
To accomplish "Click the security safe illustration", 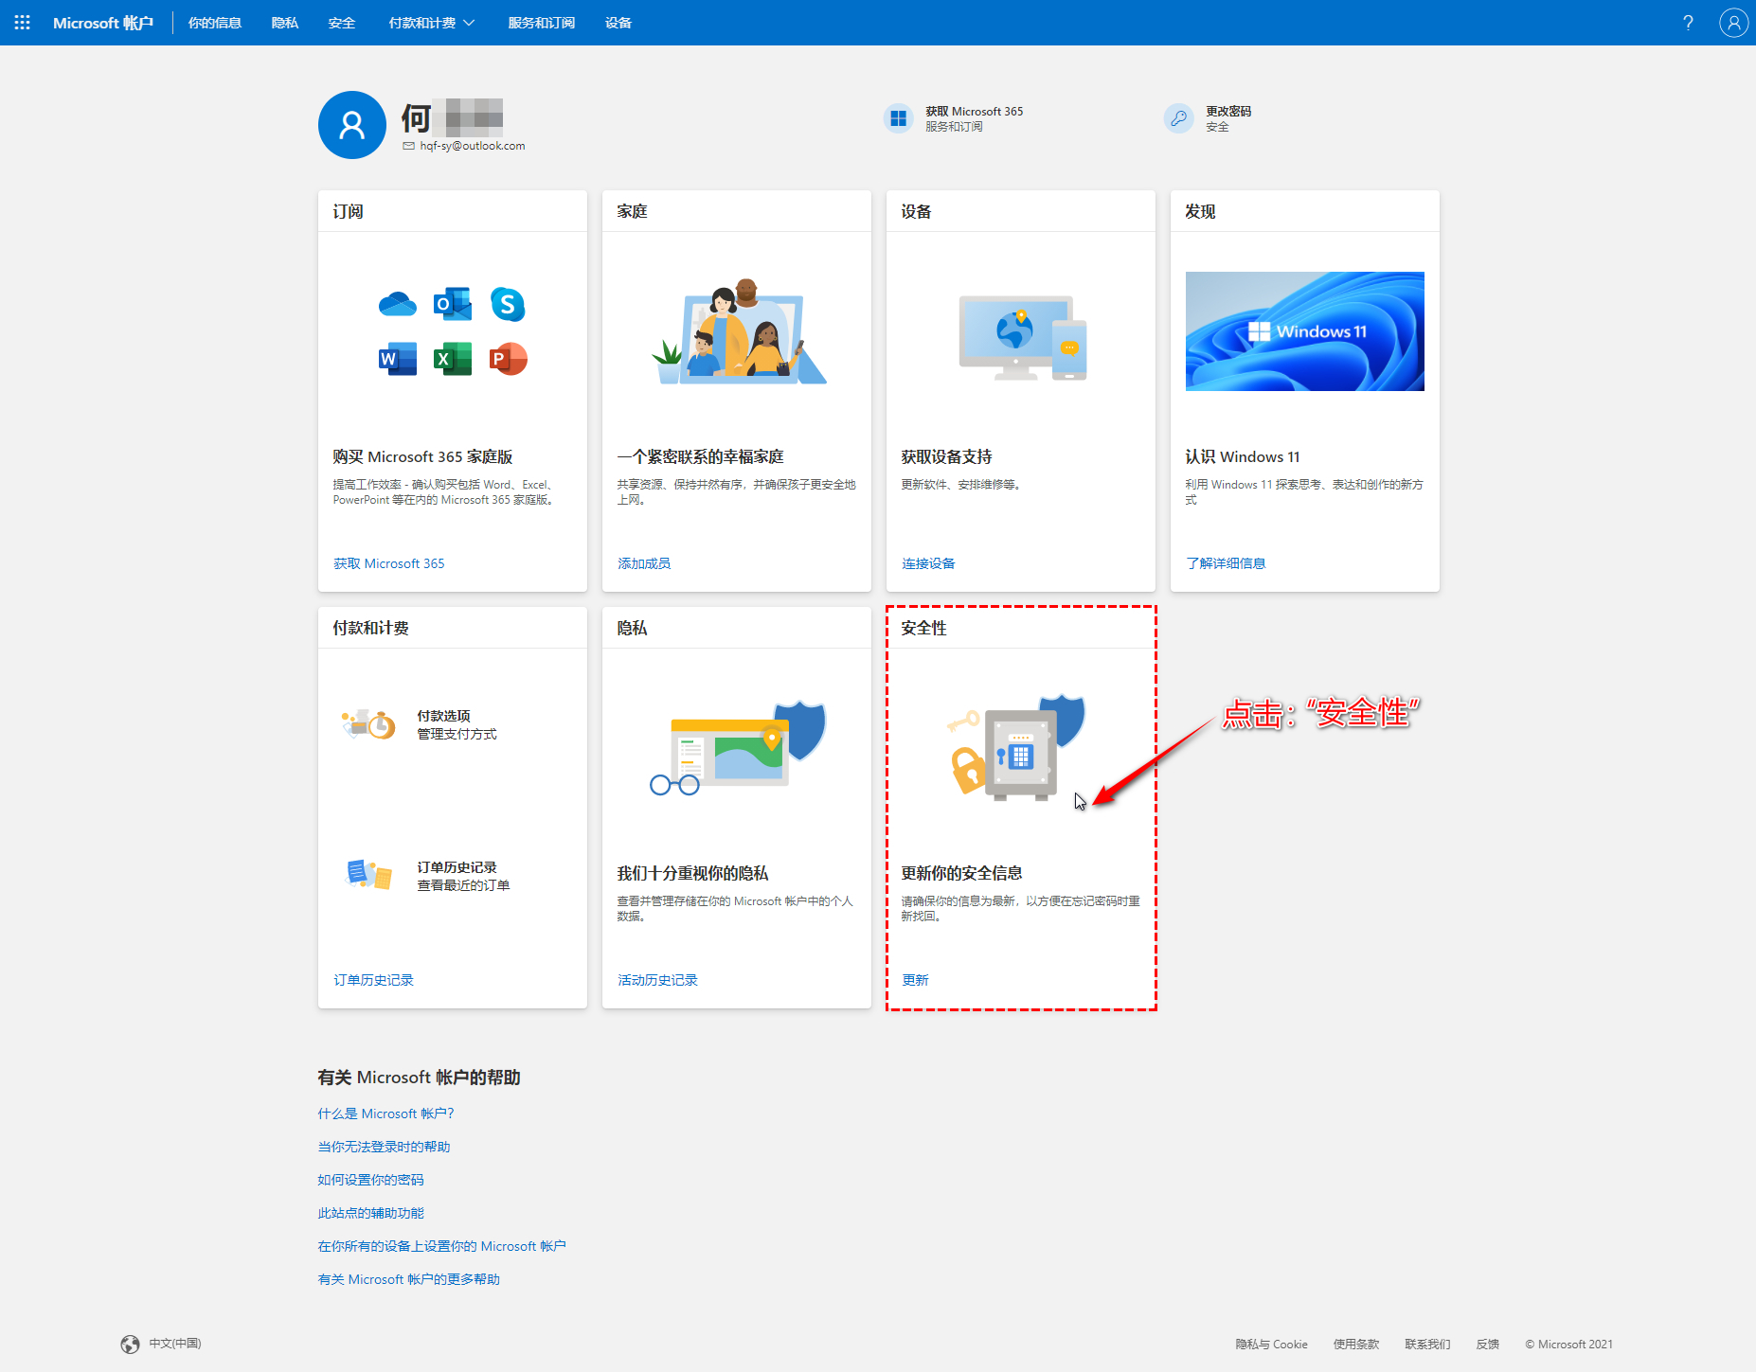I will point(1018,748).
